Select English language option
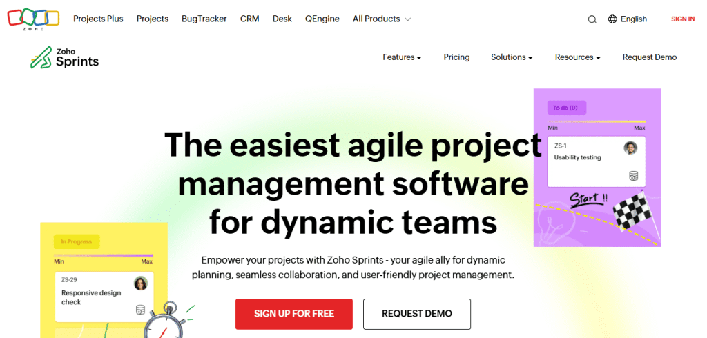 pos(634,19)
